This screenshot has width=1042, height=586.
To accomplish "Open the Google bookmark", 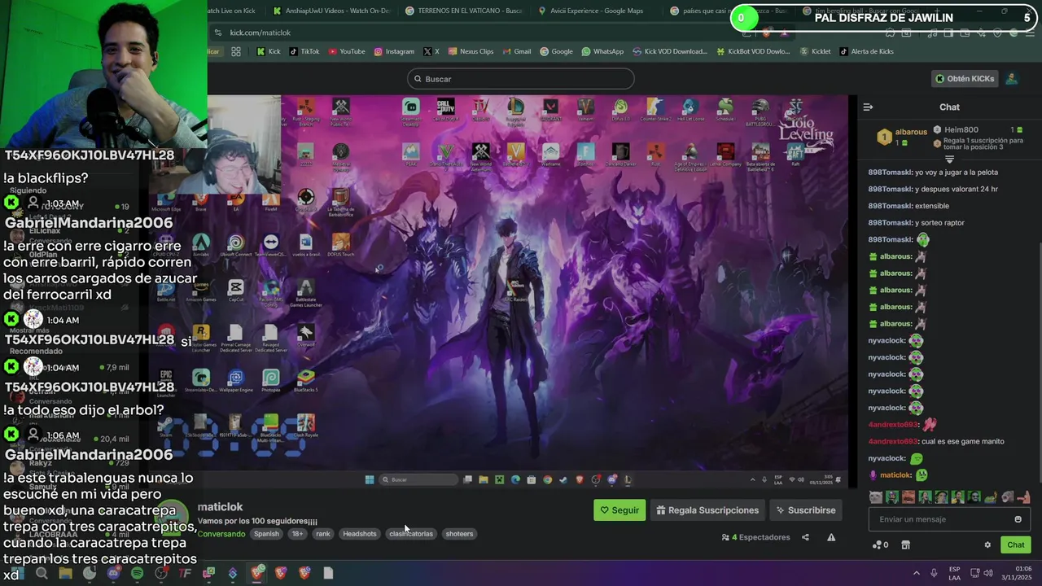I will 556,51.
